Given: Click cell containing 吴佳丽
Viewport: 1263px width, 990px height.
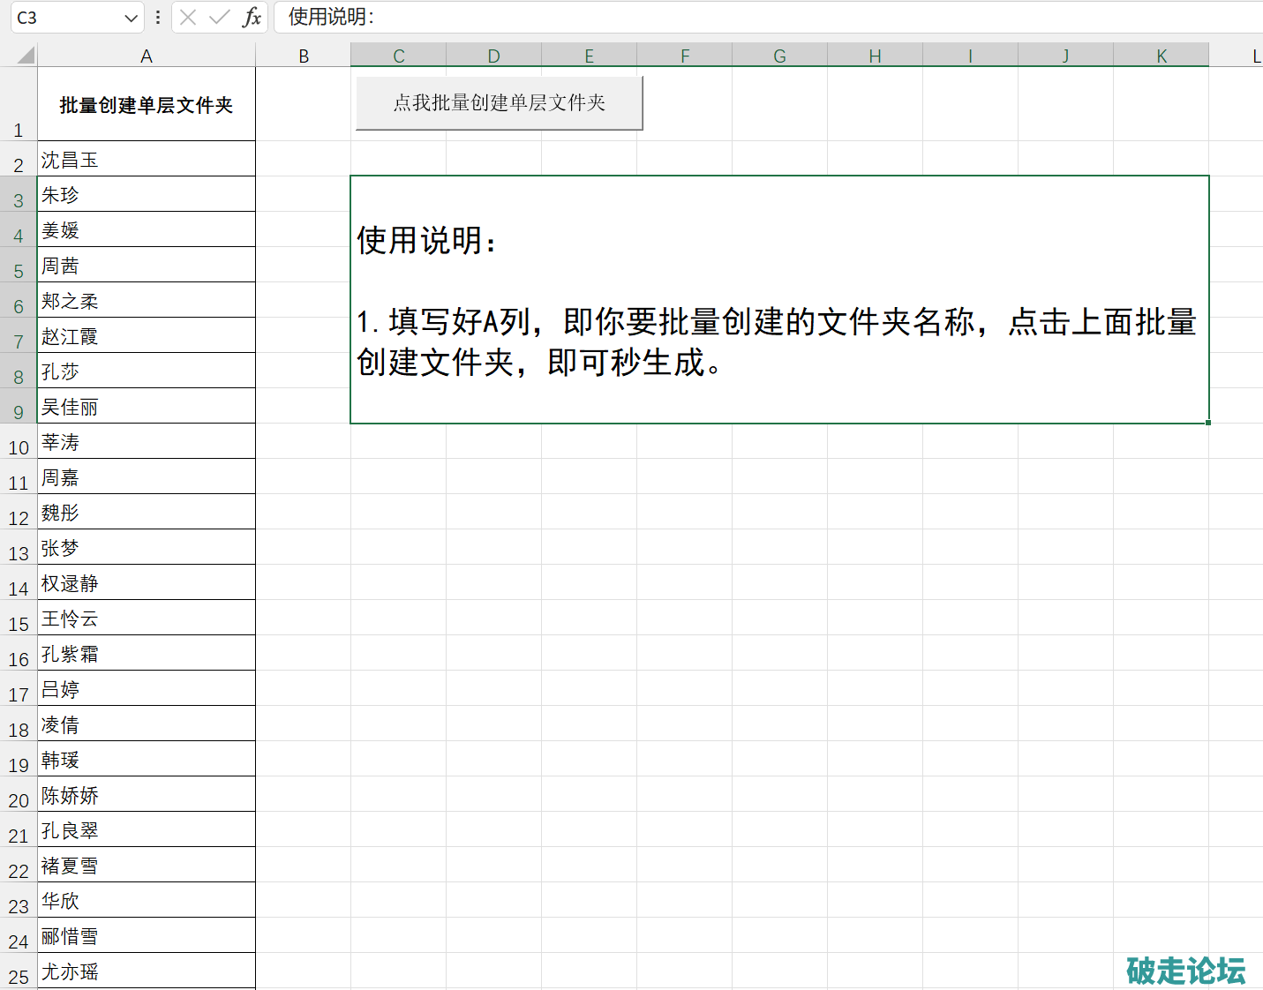Looking at the screenshot, I should point(147,407).
